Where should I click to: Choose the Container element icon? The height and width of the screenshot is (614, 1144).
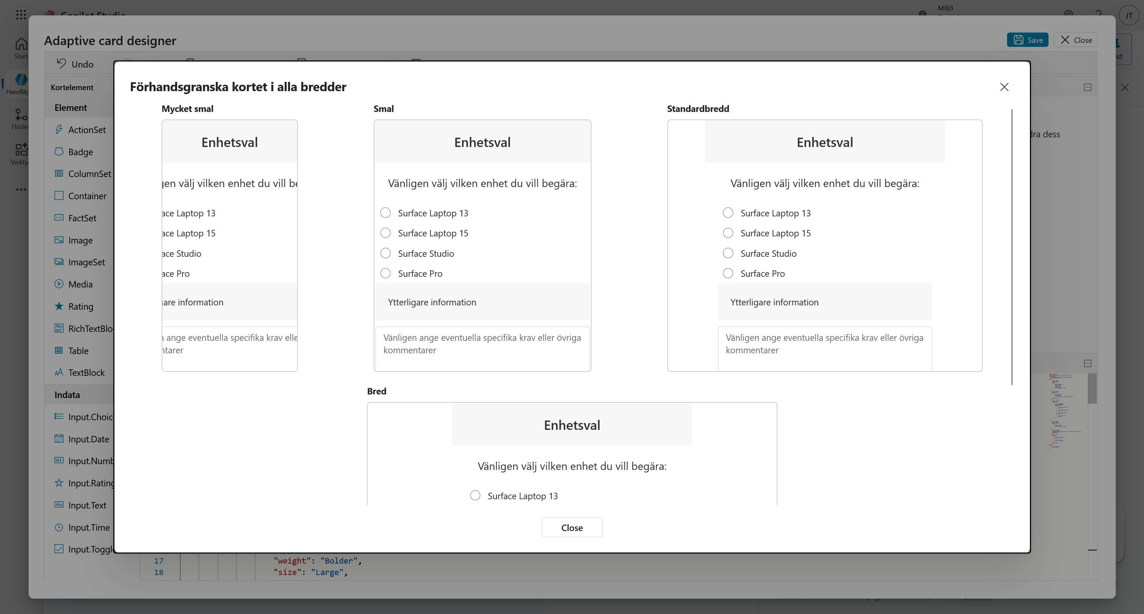[59, 195]
